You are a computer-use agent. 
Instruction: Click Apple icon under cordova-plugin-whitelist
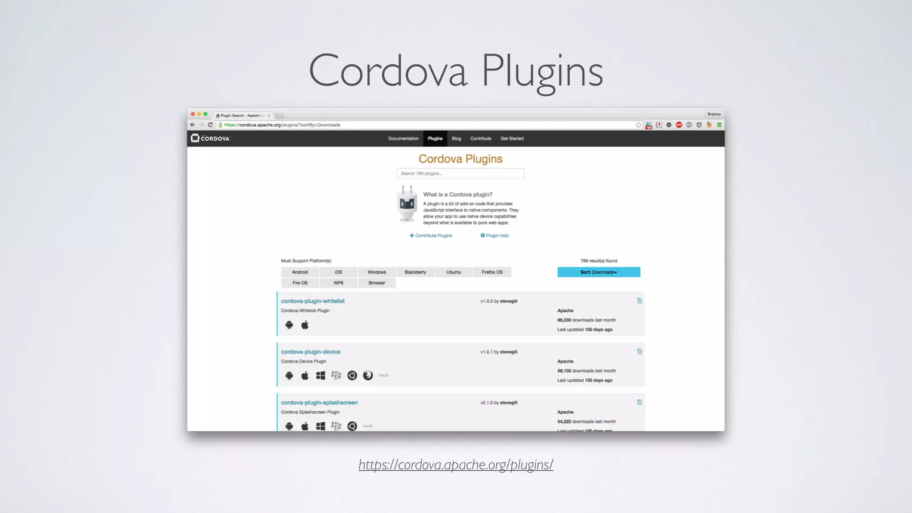pos(305,325)
